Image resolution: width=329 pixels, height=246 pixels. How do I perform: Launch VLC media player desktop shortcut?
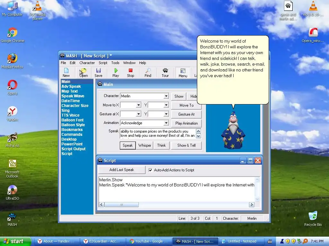(37, 11)
